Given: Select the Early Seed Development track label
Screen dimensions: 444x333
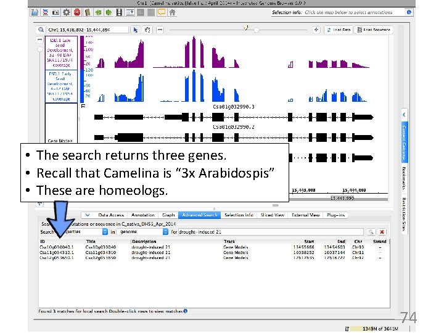Looking at the screenshot, I should (61, 86).
